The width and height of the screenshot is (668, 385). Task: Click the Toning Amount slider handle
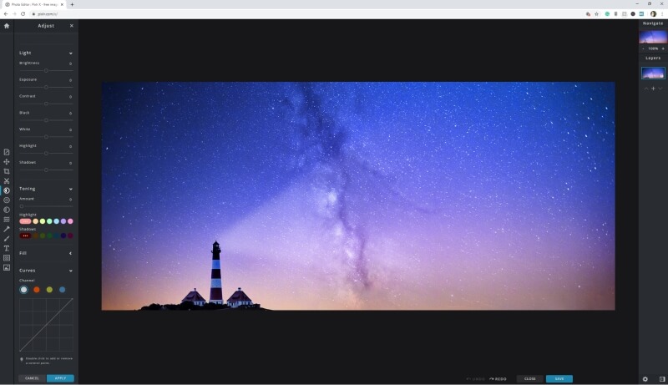(x=22, y=206)
